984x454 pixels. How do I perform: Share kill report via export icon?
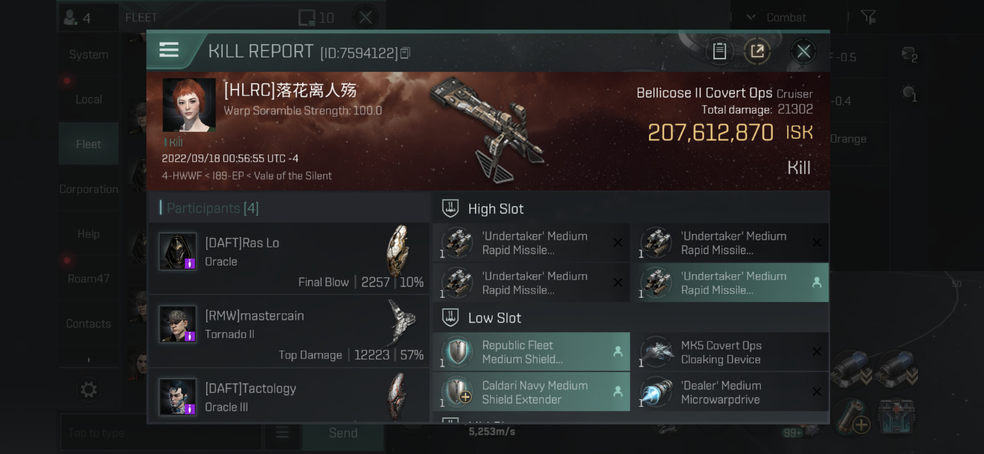[757, 52]
